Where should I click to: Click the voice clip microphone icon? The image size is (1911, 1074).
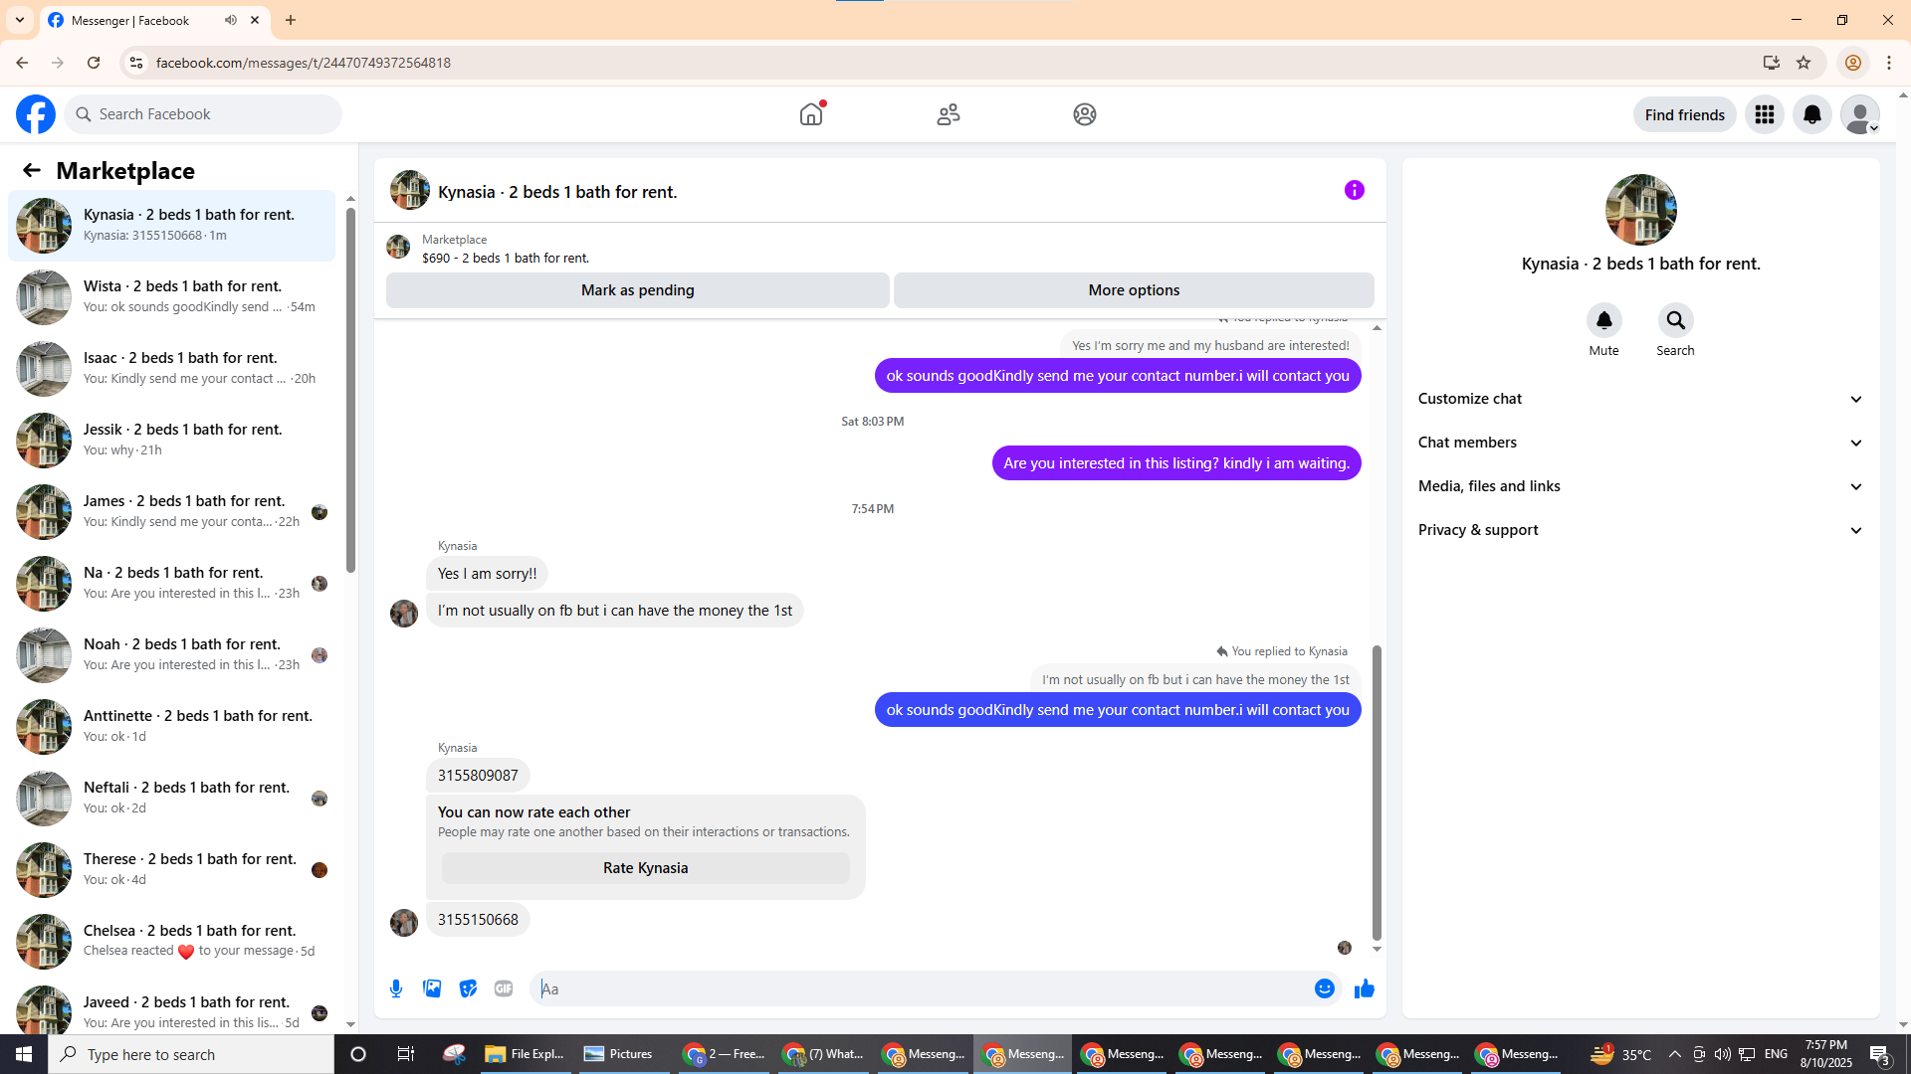[x=396, y=988]
